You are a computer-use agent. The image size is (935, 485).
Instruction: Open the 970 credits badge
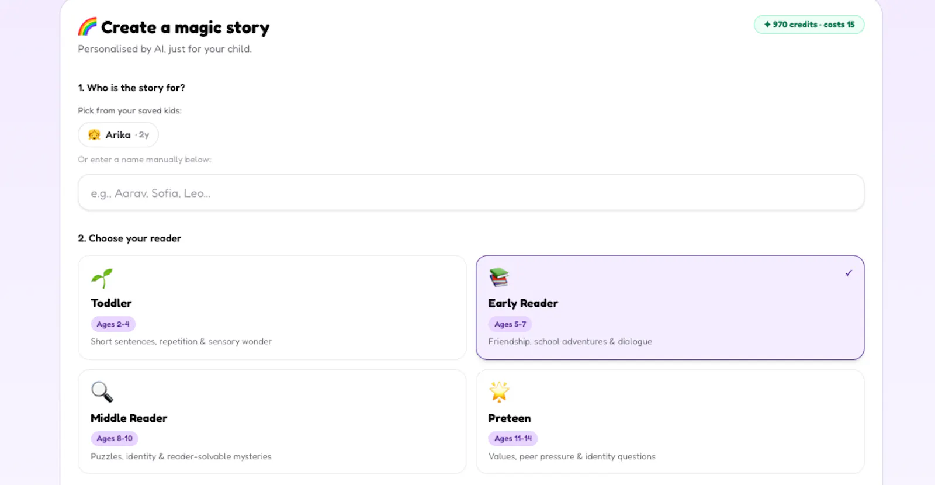(809, 25)
